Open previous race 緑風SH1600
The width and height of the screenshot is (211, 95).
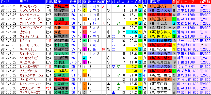click(188, 58)
